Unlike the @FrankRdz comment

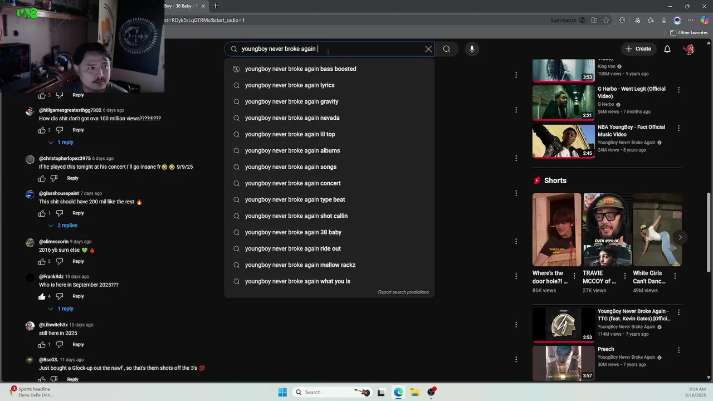pos(42,297)
